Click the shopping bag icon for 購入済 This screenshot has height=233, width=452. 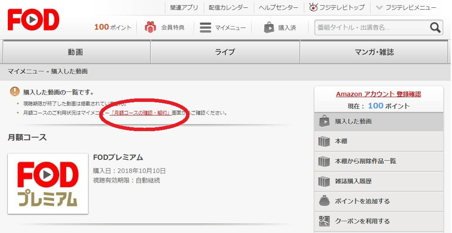(269, 27)
